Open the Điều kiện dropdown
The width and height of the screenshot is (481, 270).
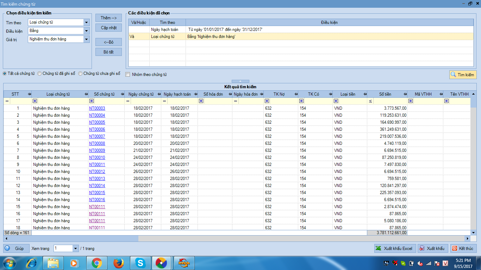tap(87, 31)
